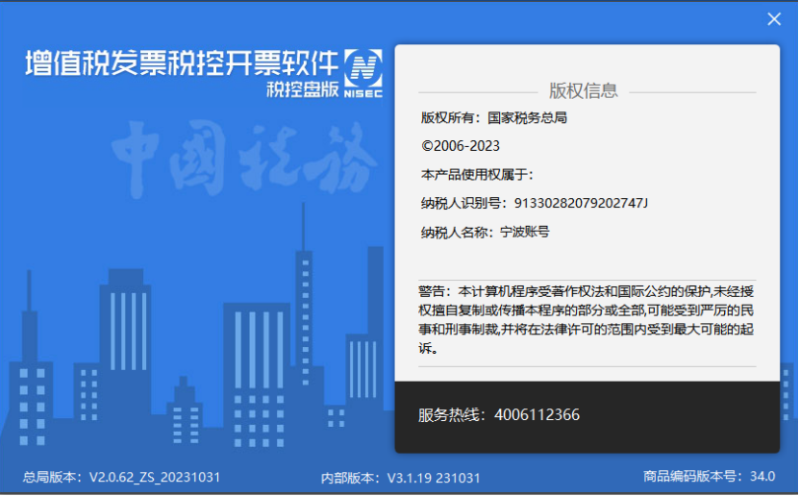
Task: Click the 内部版本 V3.1.19 text
Action: click(401, 478)
